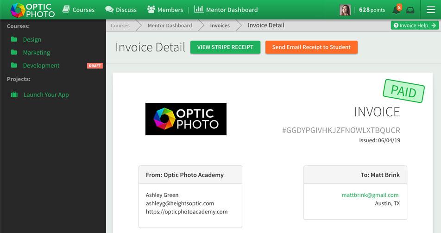
Task: Click the Austin, TX address text
Action: [387, 203]
